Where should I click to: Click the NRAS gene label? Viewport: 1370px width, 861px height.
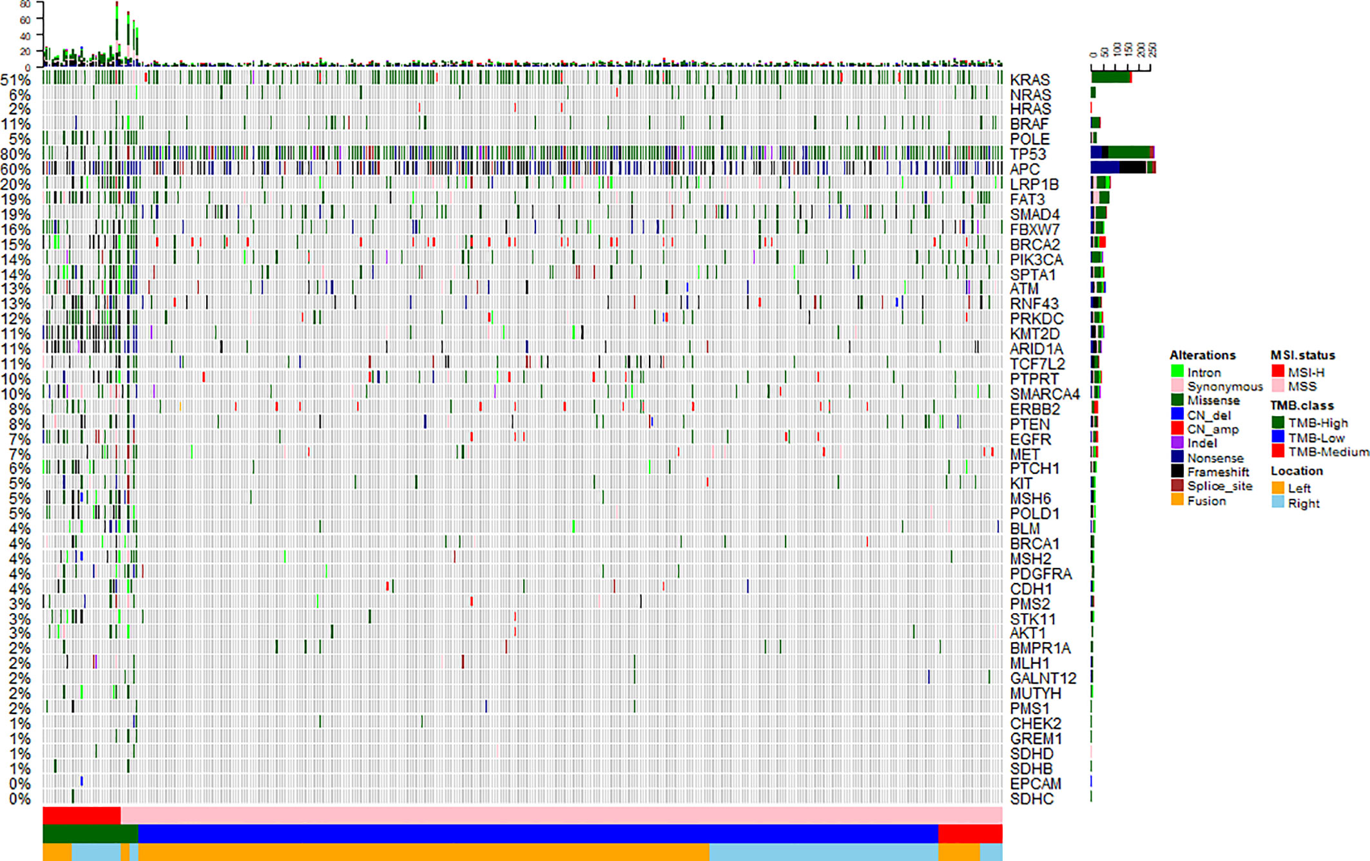tap(1030, 95)
